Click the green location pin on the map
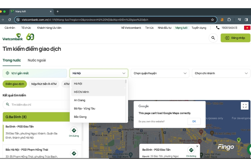 click(x=239, y=140)
